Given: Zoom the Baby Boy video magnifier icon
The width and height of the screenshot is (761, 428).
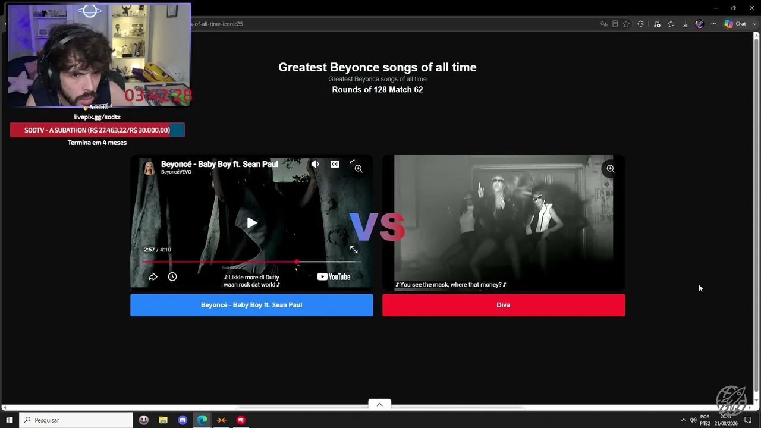Looking at the screenshot, I should pos(359,169).
